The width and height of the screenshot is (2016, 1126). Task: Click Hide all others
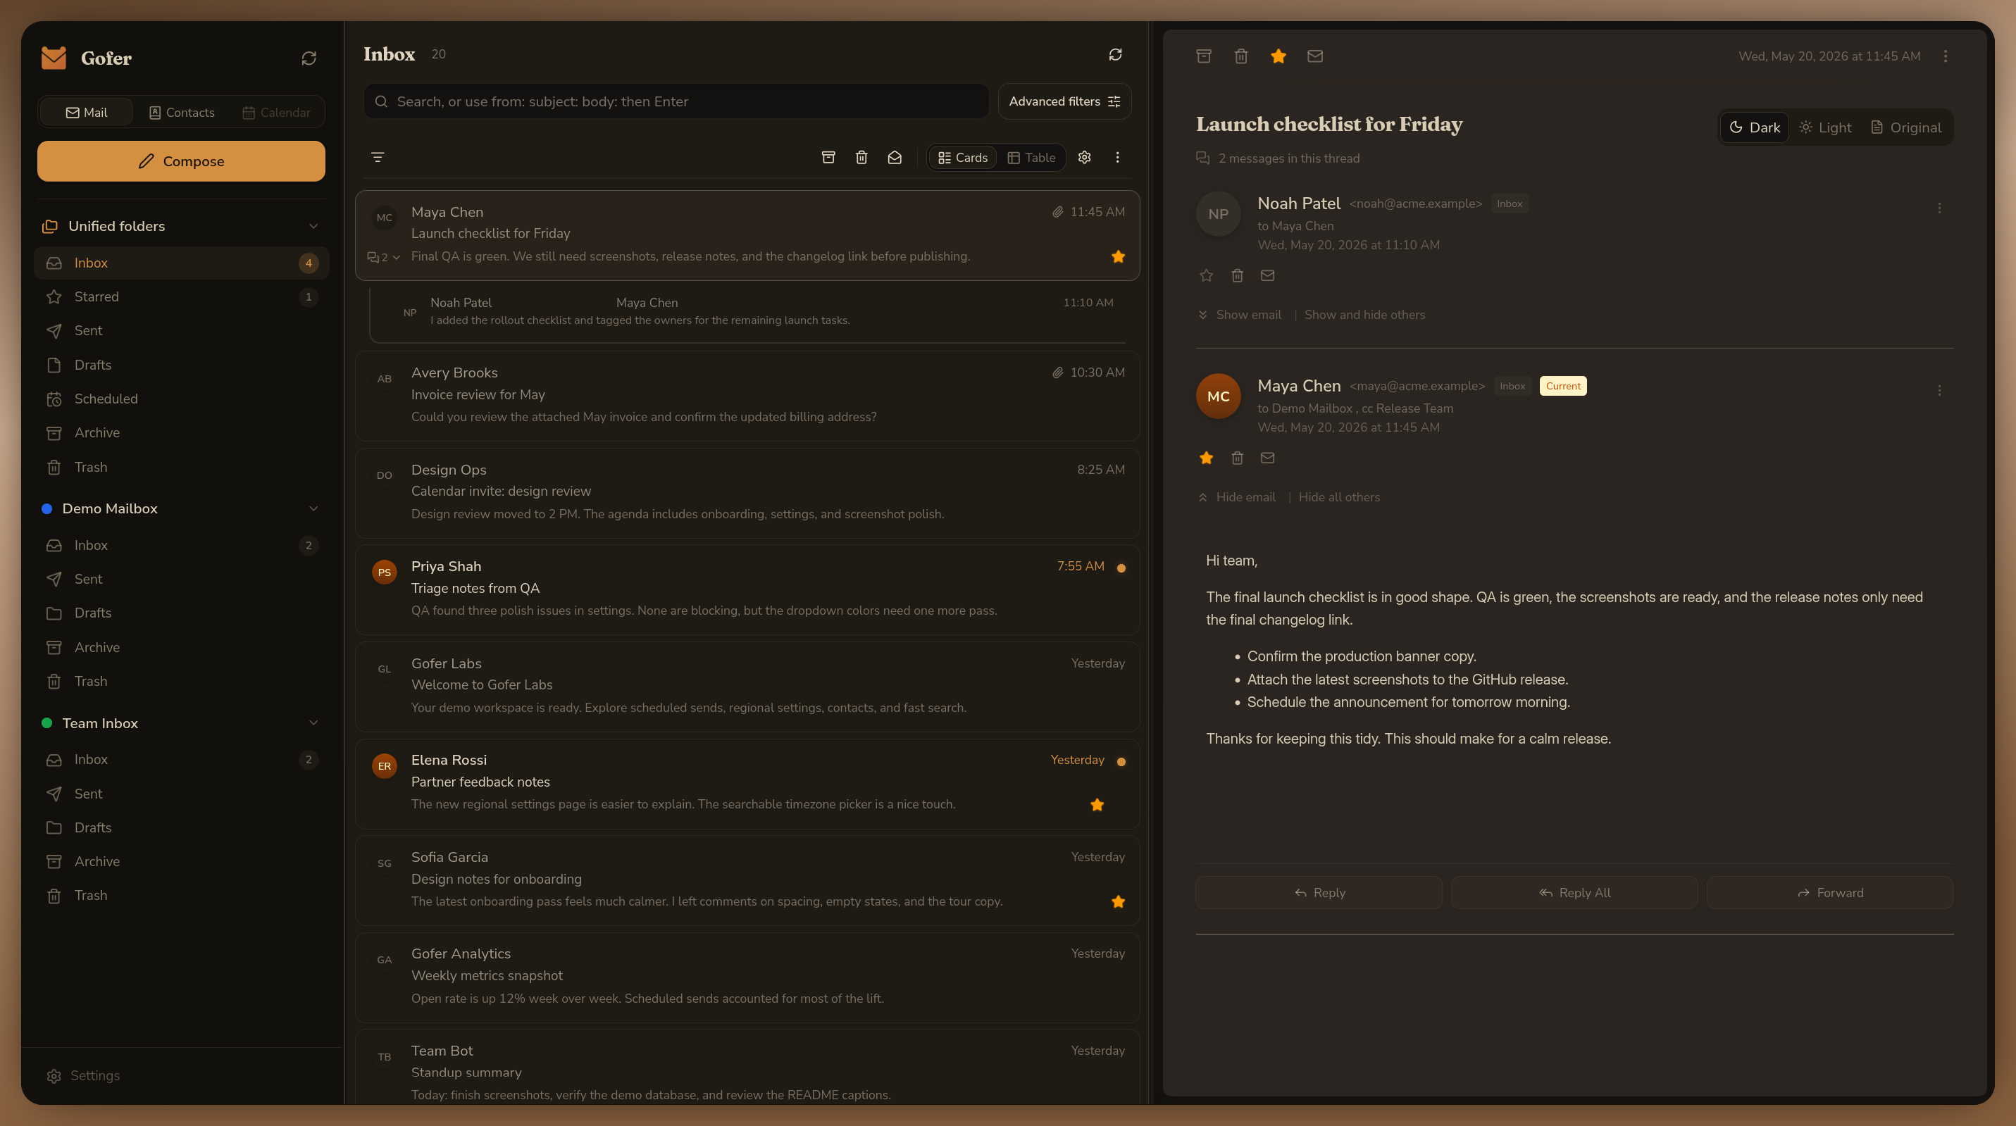(1338, 497)
